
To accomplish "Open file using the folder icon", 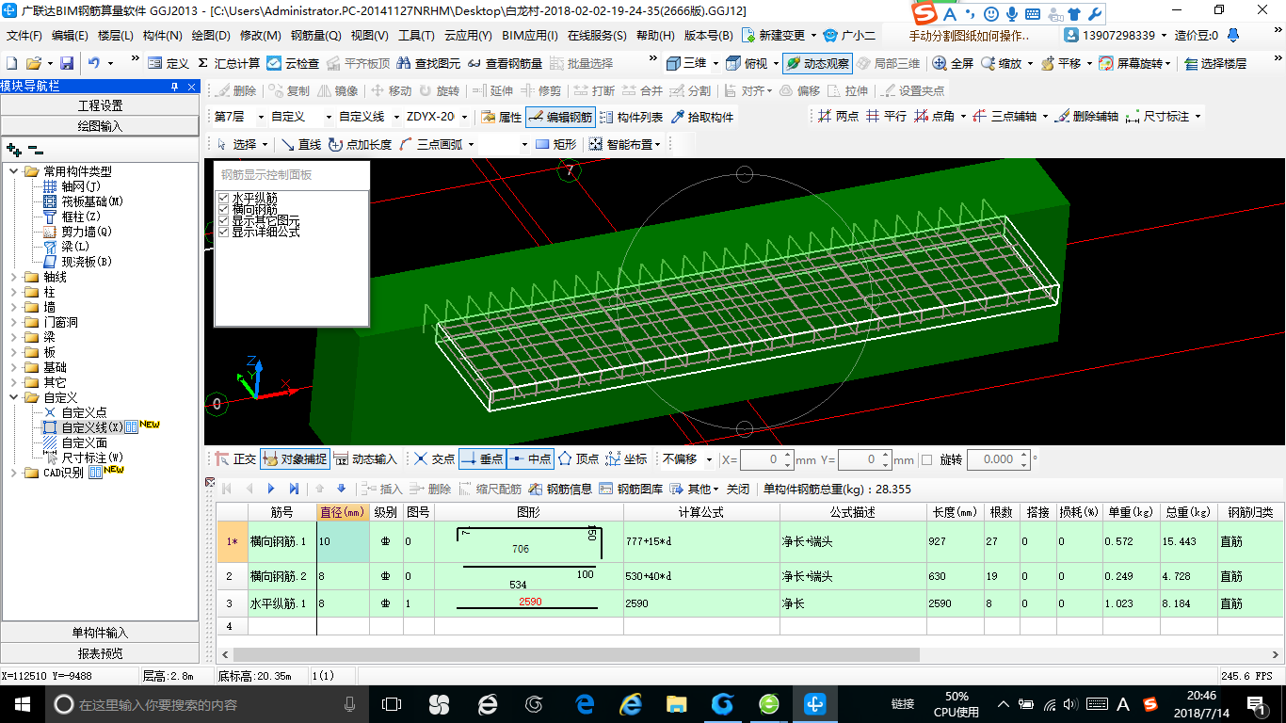I will click(34, 63).
